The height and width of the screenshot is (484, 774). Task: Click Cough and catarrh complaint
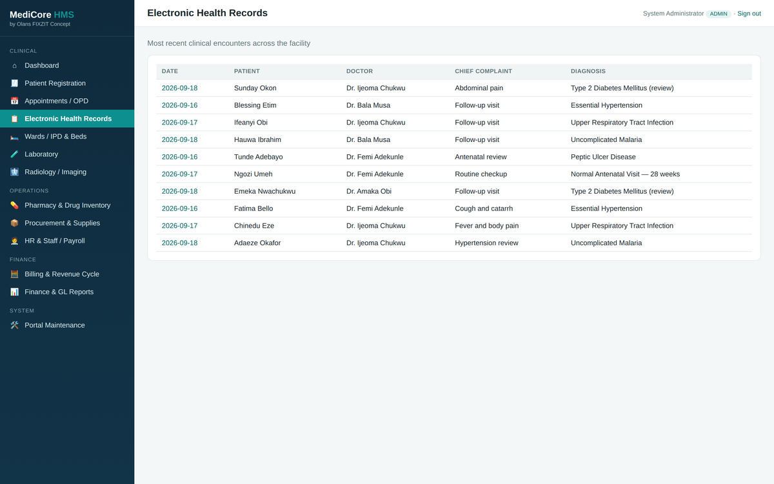coord(484,208)
